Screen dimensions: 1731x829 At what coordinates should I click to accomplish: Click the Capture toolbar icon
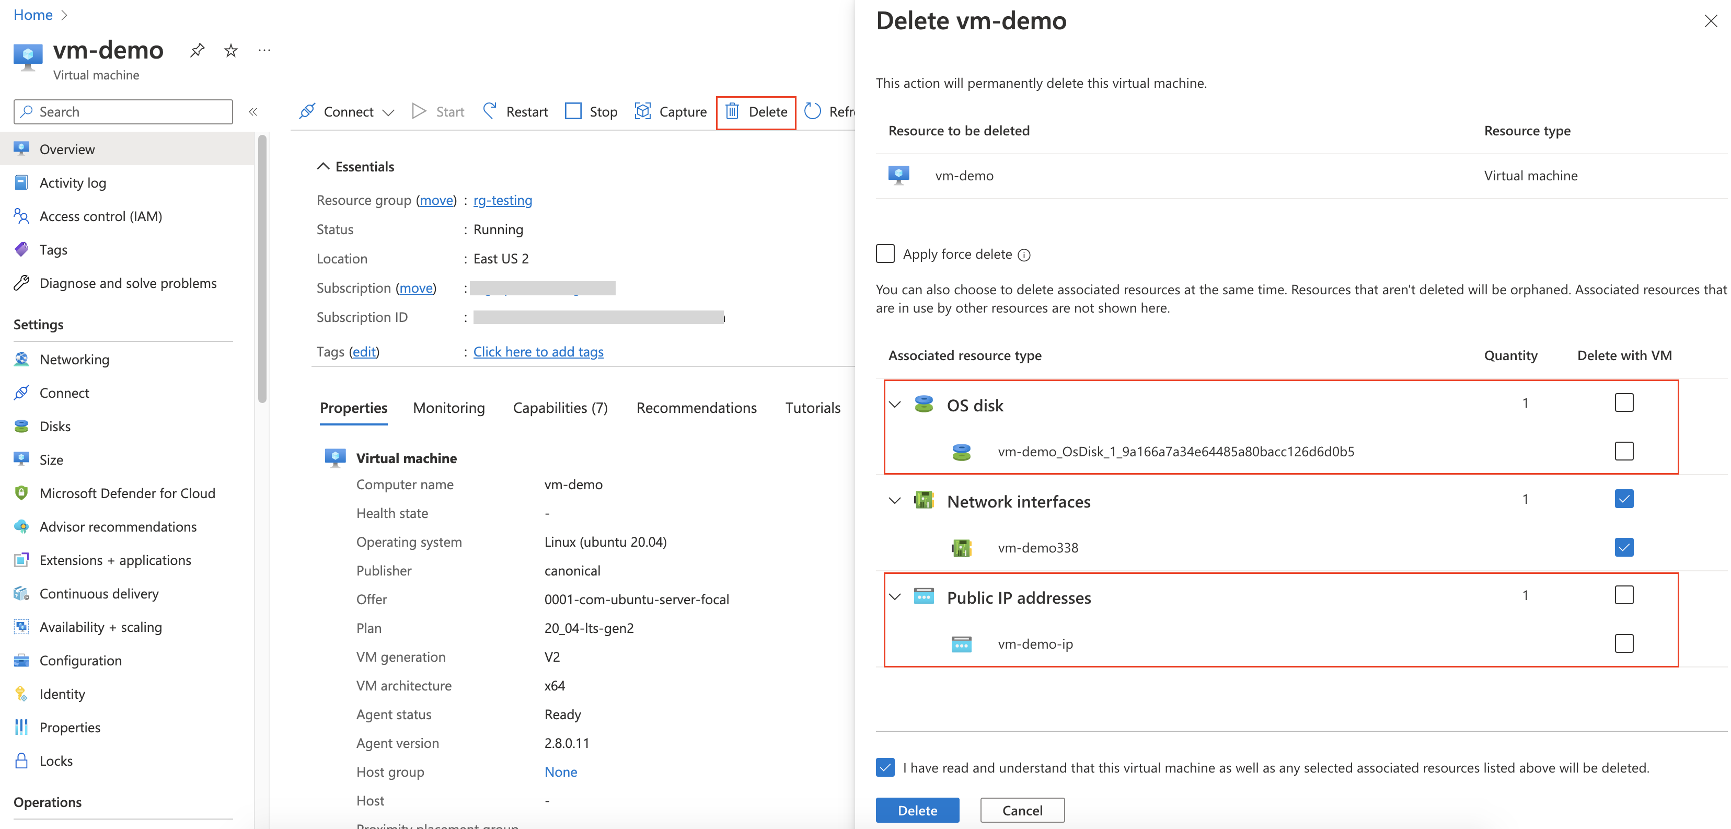643,111
